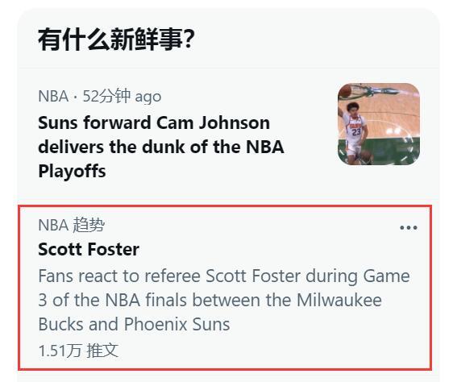Open the three-dot menu on Scott Foster trend
The height and width of the screenshot is (382, 457).
[x=409, y=227]
